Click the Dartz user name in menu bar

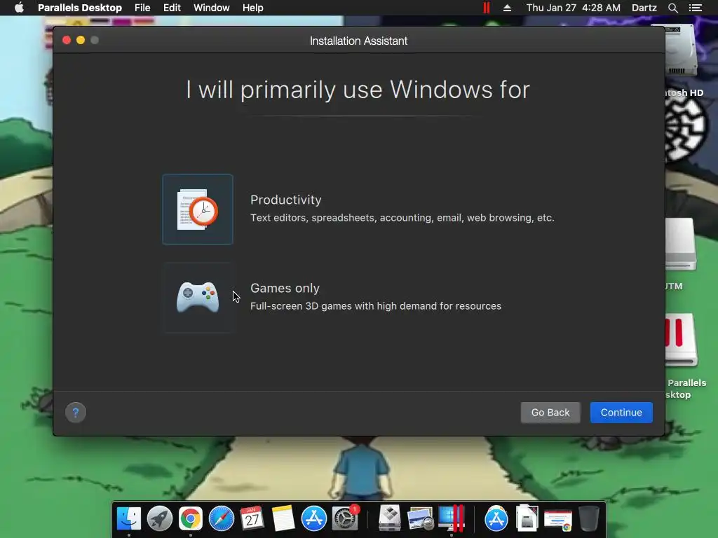[644, 8]
